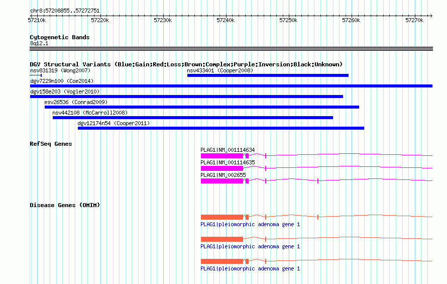Open second PLAG1 pleiomorphic adenoma gene 1 link
Viewport: 447px width, 284px height.
click(250, 246)
